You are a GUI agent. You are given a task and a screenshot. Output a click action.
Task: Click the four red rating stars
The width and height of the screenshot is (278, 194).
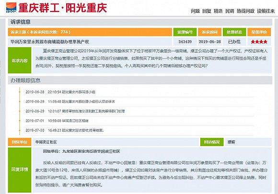coord(259,42)
